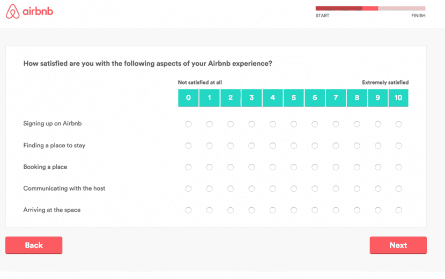Click the Airbnb logo
The image size is (445, 279).
pyautogui.click(x=29, y=12)
